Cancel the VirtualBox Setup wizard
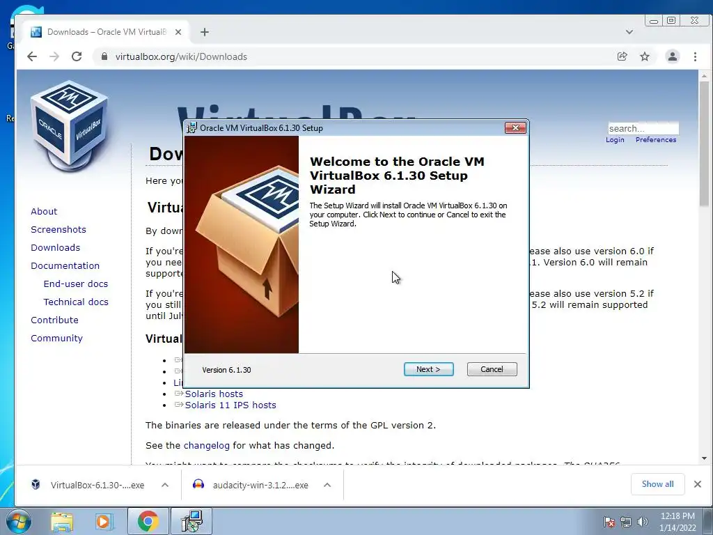The image size is (713, 535). pos(492,369)
